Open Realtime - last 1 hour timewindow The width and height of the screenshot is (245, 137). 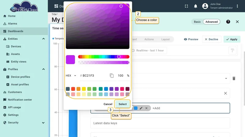pyautogui.click(x=149, y=51)
